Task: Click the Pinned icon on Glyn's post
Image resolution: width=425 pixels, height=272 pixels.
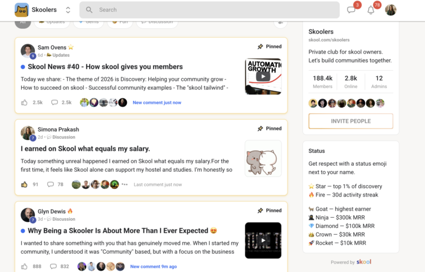Action: click(260, 211)
